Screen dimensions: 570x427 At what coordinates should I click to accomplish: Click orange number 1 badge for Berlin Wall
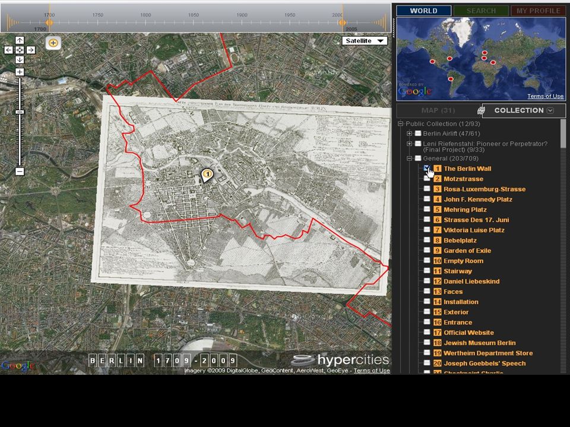click(x=438, y=168)
